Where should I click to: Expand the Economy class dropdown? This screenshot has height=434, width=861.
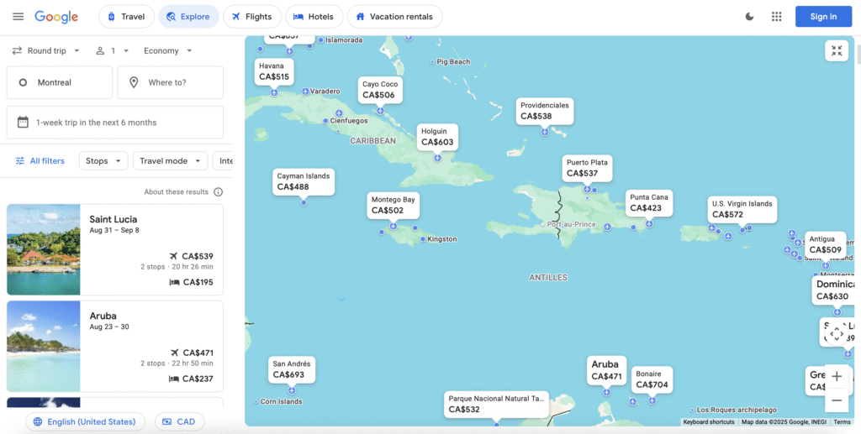(x=168, y=51)
